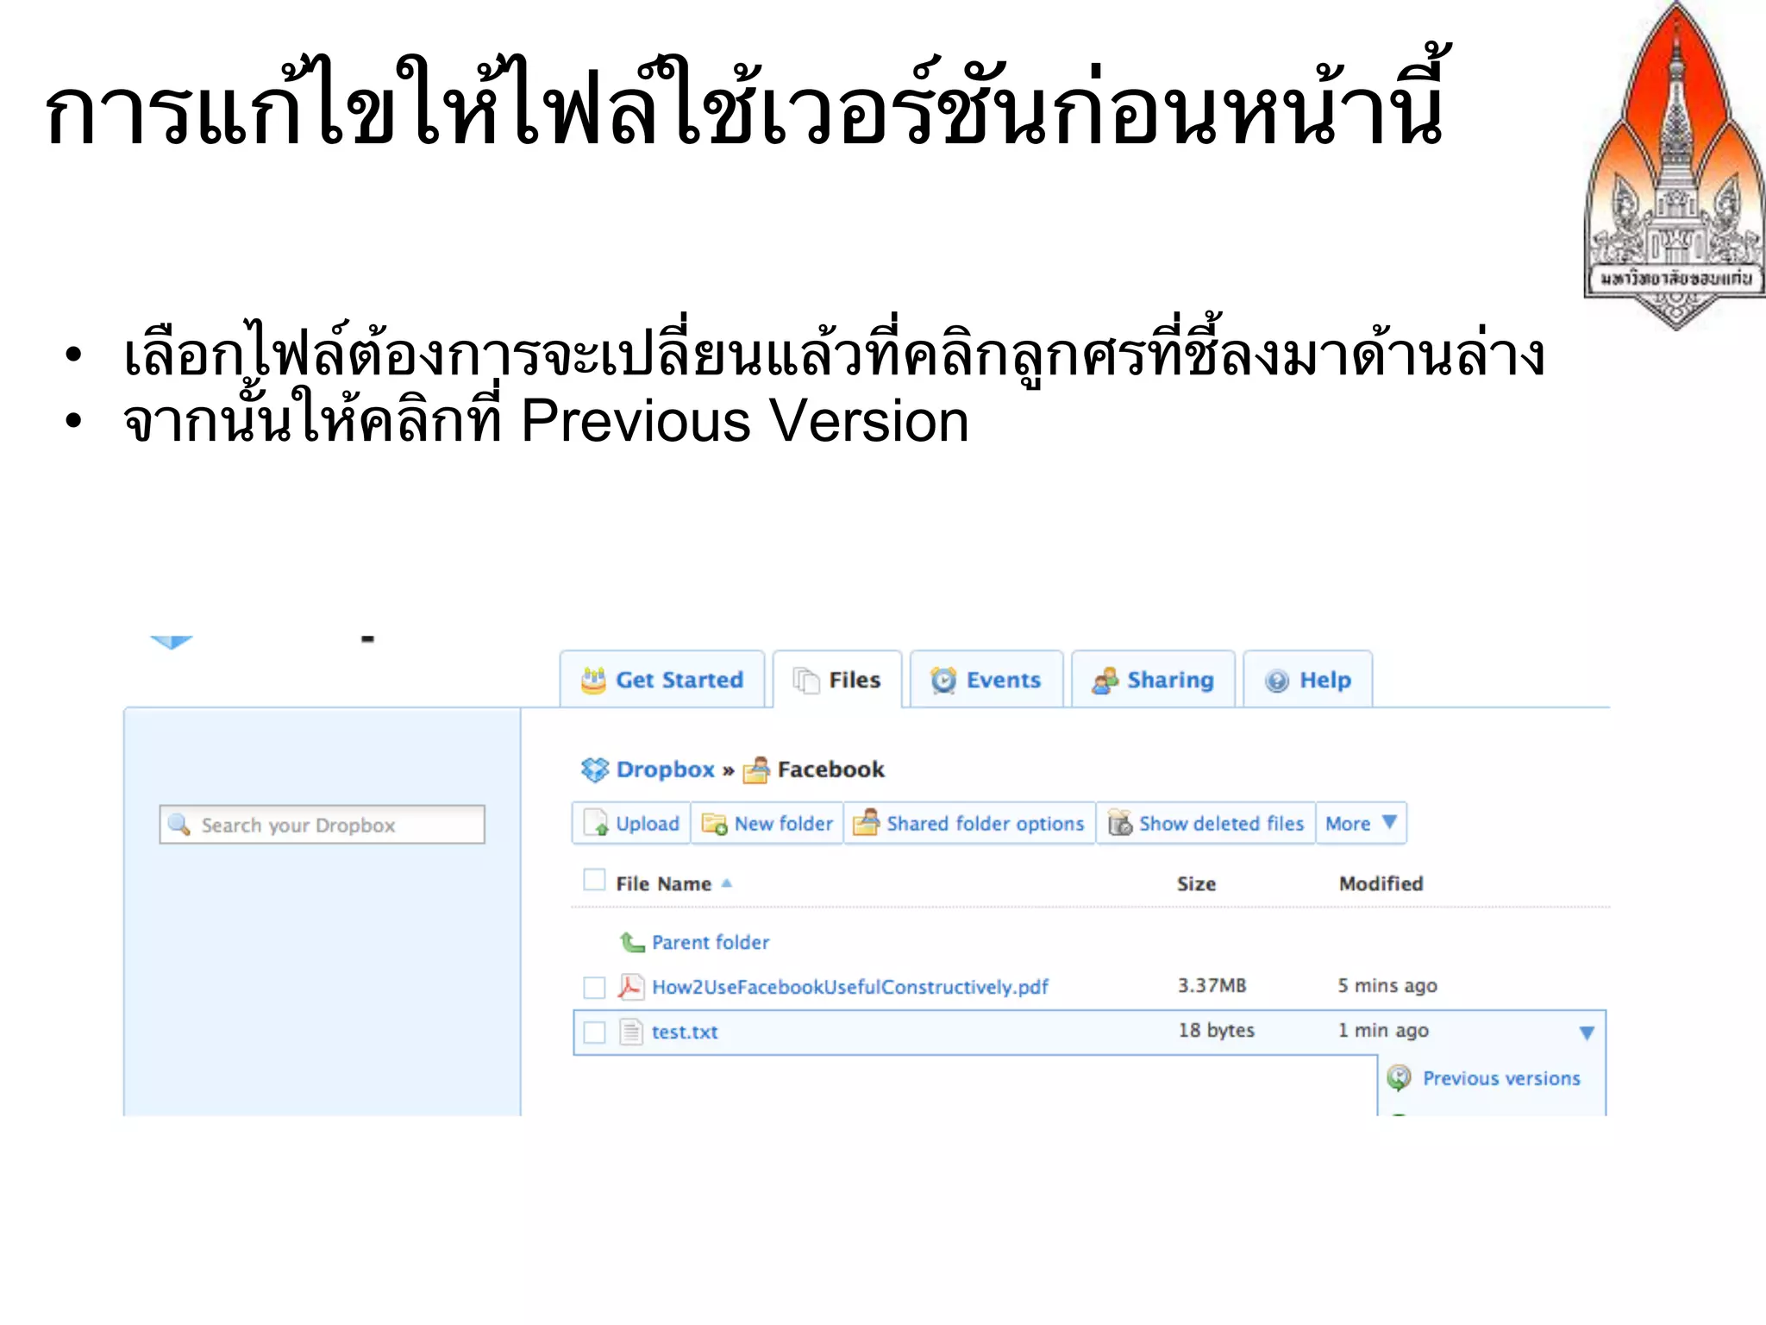The height and width of the screenshot is (1325, 1766).
Task: Expand the More dropdown menu
Action: [1361, 824]
